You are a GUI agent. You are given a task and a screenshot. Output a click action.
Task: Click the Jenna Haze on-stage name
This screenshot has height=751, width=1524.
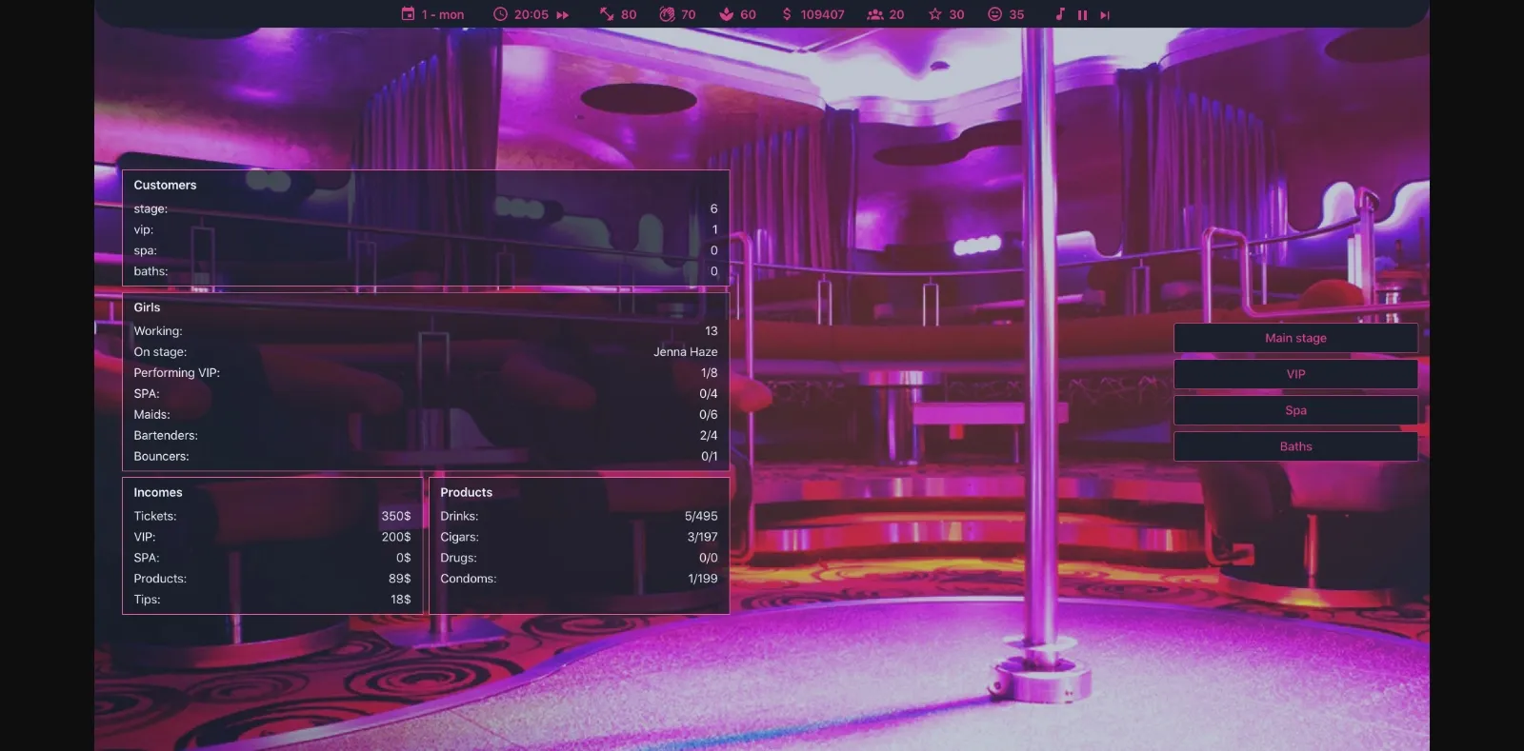tap(685, 352)
